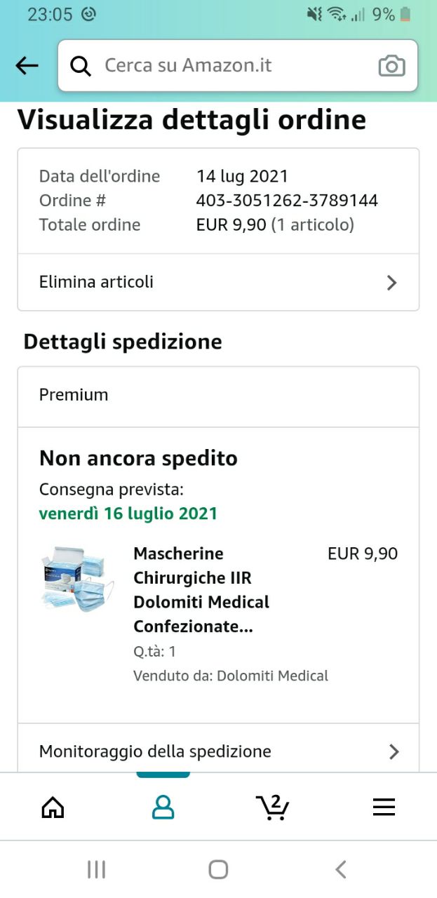Open the shopping cart icon

[x=272, y=807]
